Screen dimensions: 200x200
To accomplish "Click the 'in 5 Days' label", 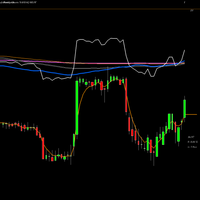I will [x=192, y=147].
